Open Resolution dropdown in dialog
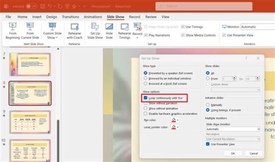Screen dimensions: 275x162 click(x=233, y=139)
